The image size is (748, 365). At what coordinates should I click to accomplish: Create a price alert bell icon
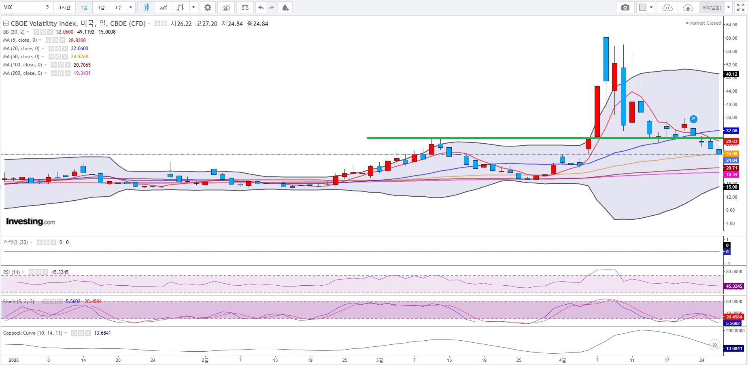click(x=285, y=7)
